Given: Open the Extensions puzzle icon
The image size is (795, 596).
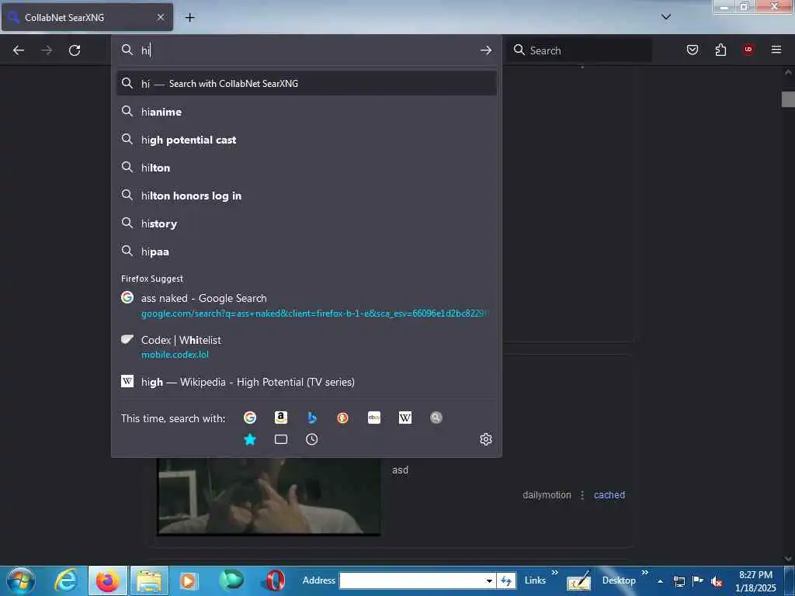Looking at the screenshot, I should click(720, 50).
